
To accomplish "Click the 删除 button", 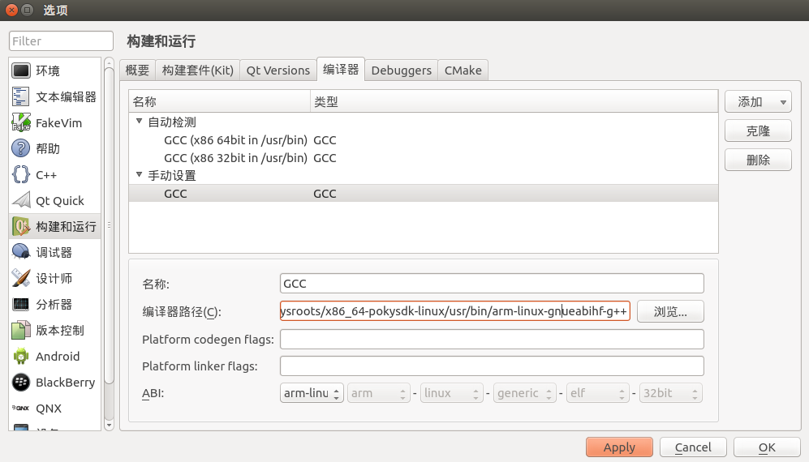I will [x=758, y=160].
